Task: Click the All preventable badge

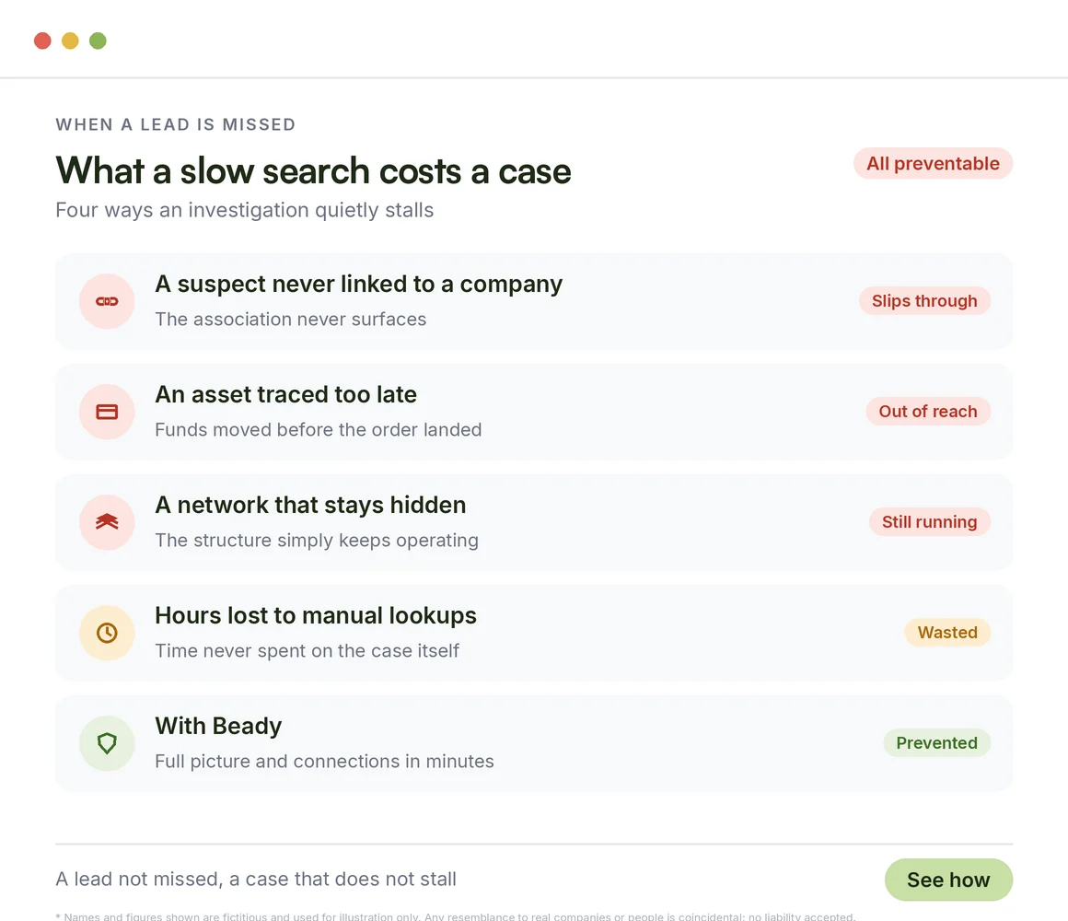Action: (x=933, y=164)
